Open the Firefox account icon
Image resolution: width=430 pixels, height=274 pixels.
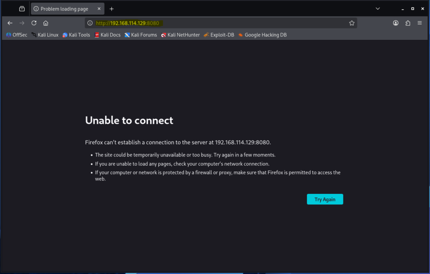point(396,23)
